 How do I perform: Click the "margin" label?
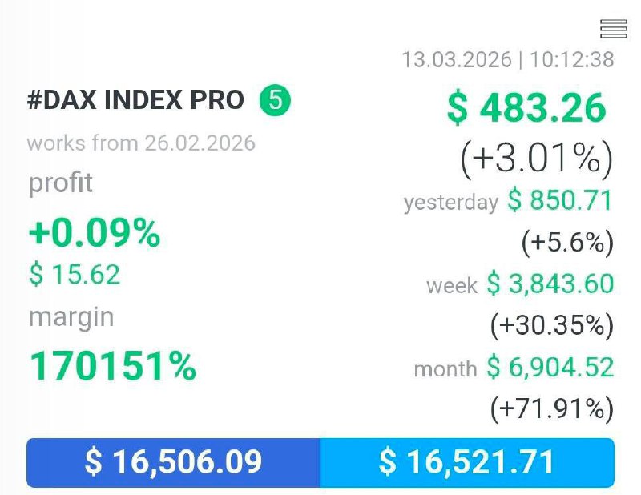click(71, 317)
